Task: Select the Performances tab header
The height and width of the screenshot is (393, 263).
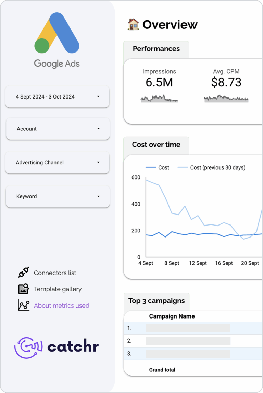Action: tap(156, 49)
